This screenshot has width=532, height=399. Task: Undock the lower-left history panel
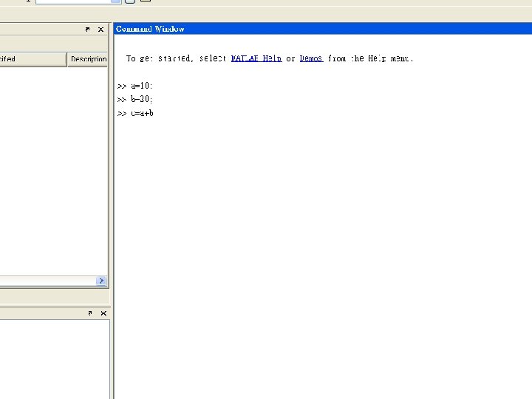[90, 313]
